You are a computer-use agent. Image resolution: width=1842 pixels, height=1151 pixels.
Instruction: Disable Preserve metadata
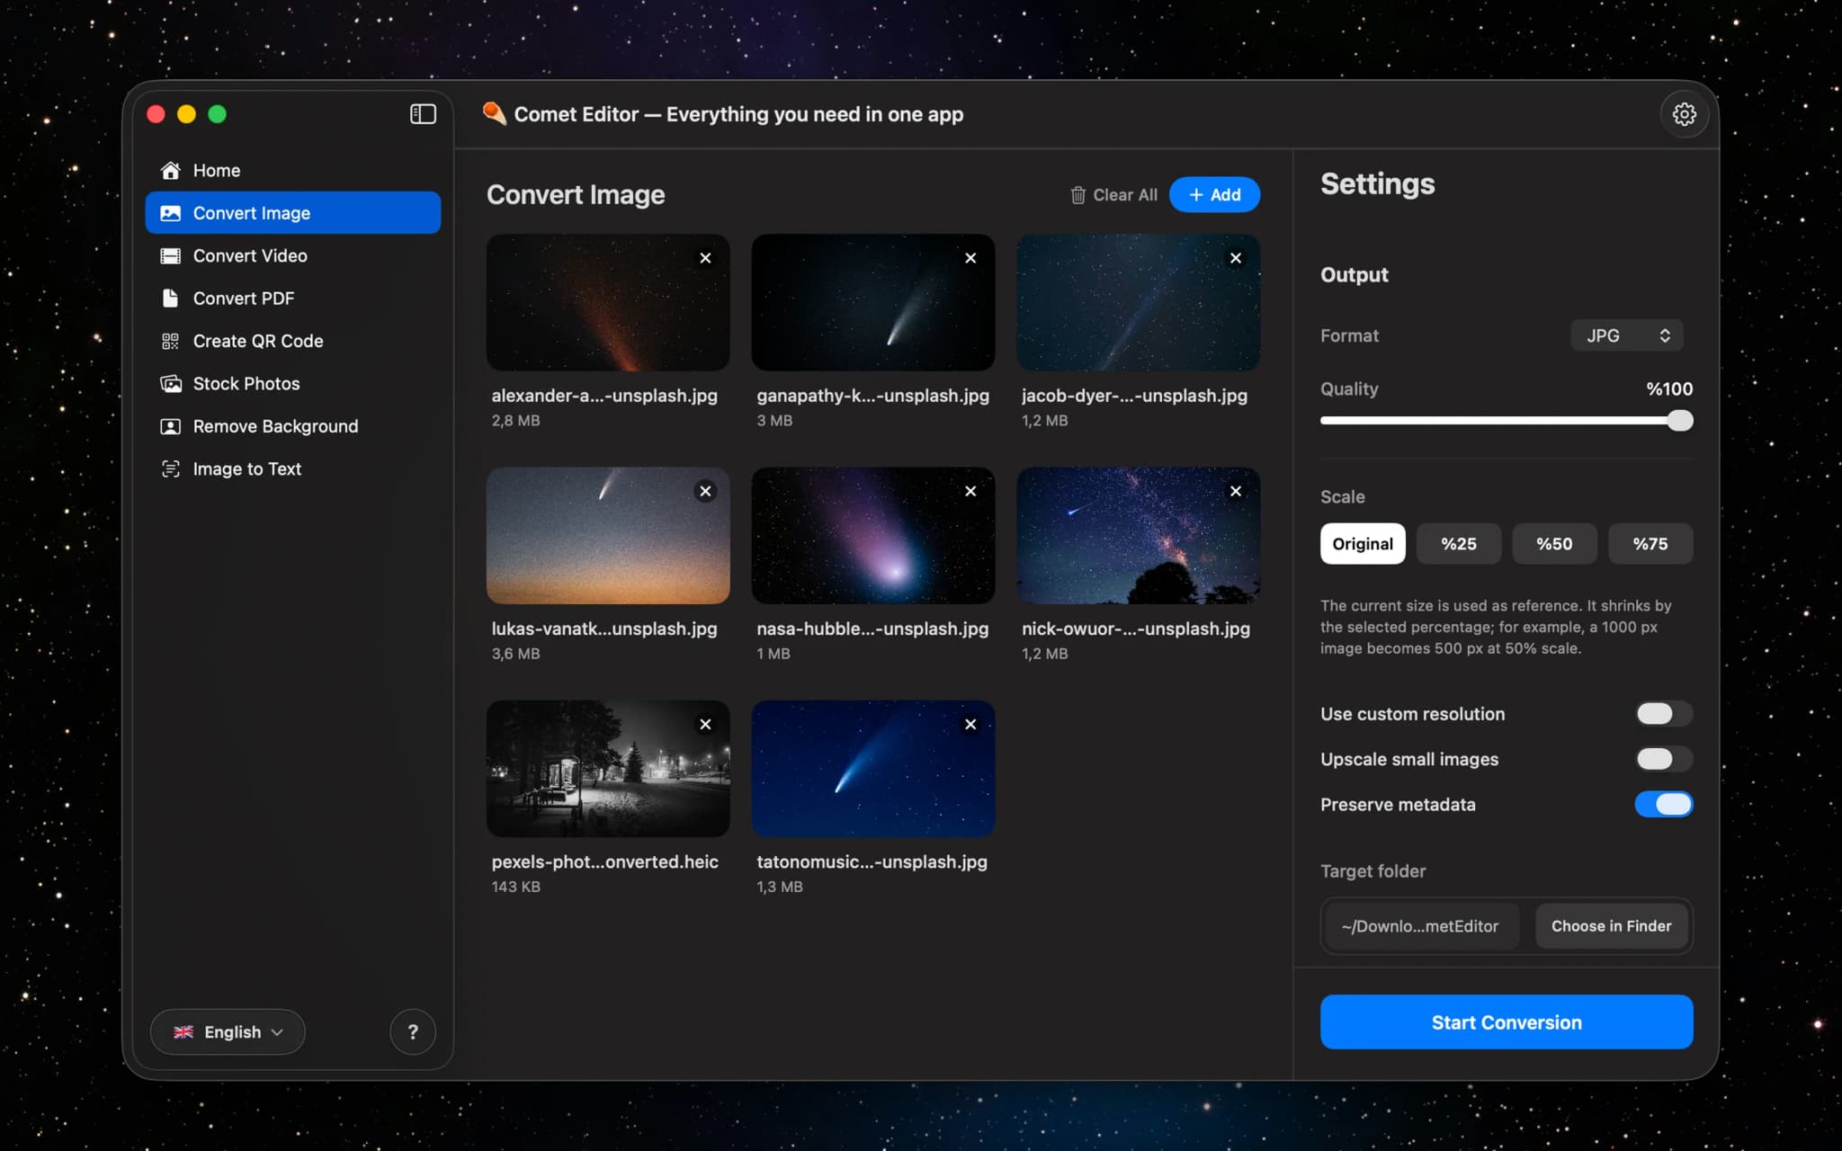pyautogui.click(x=1664, y=804)
